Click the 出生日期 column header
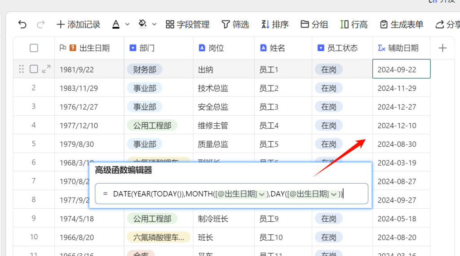Viewport: 460px width, 256px height. click(89, 48)
